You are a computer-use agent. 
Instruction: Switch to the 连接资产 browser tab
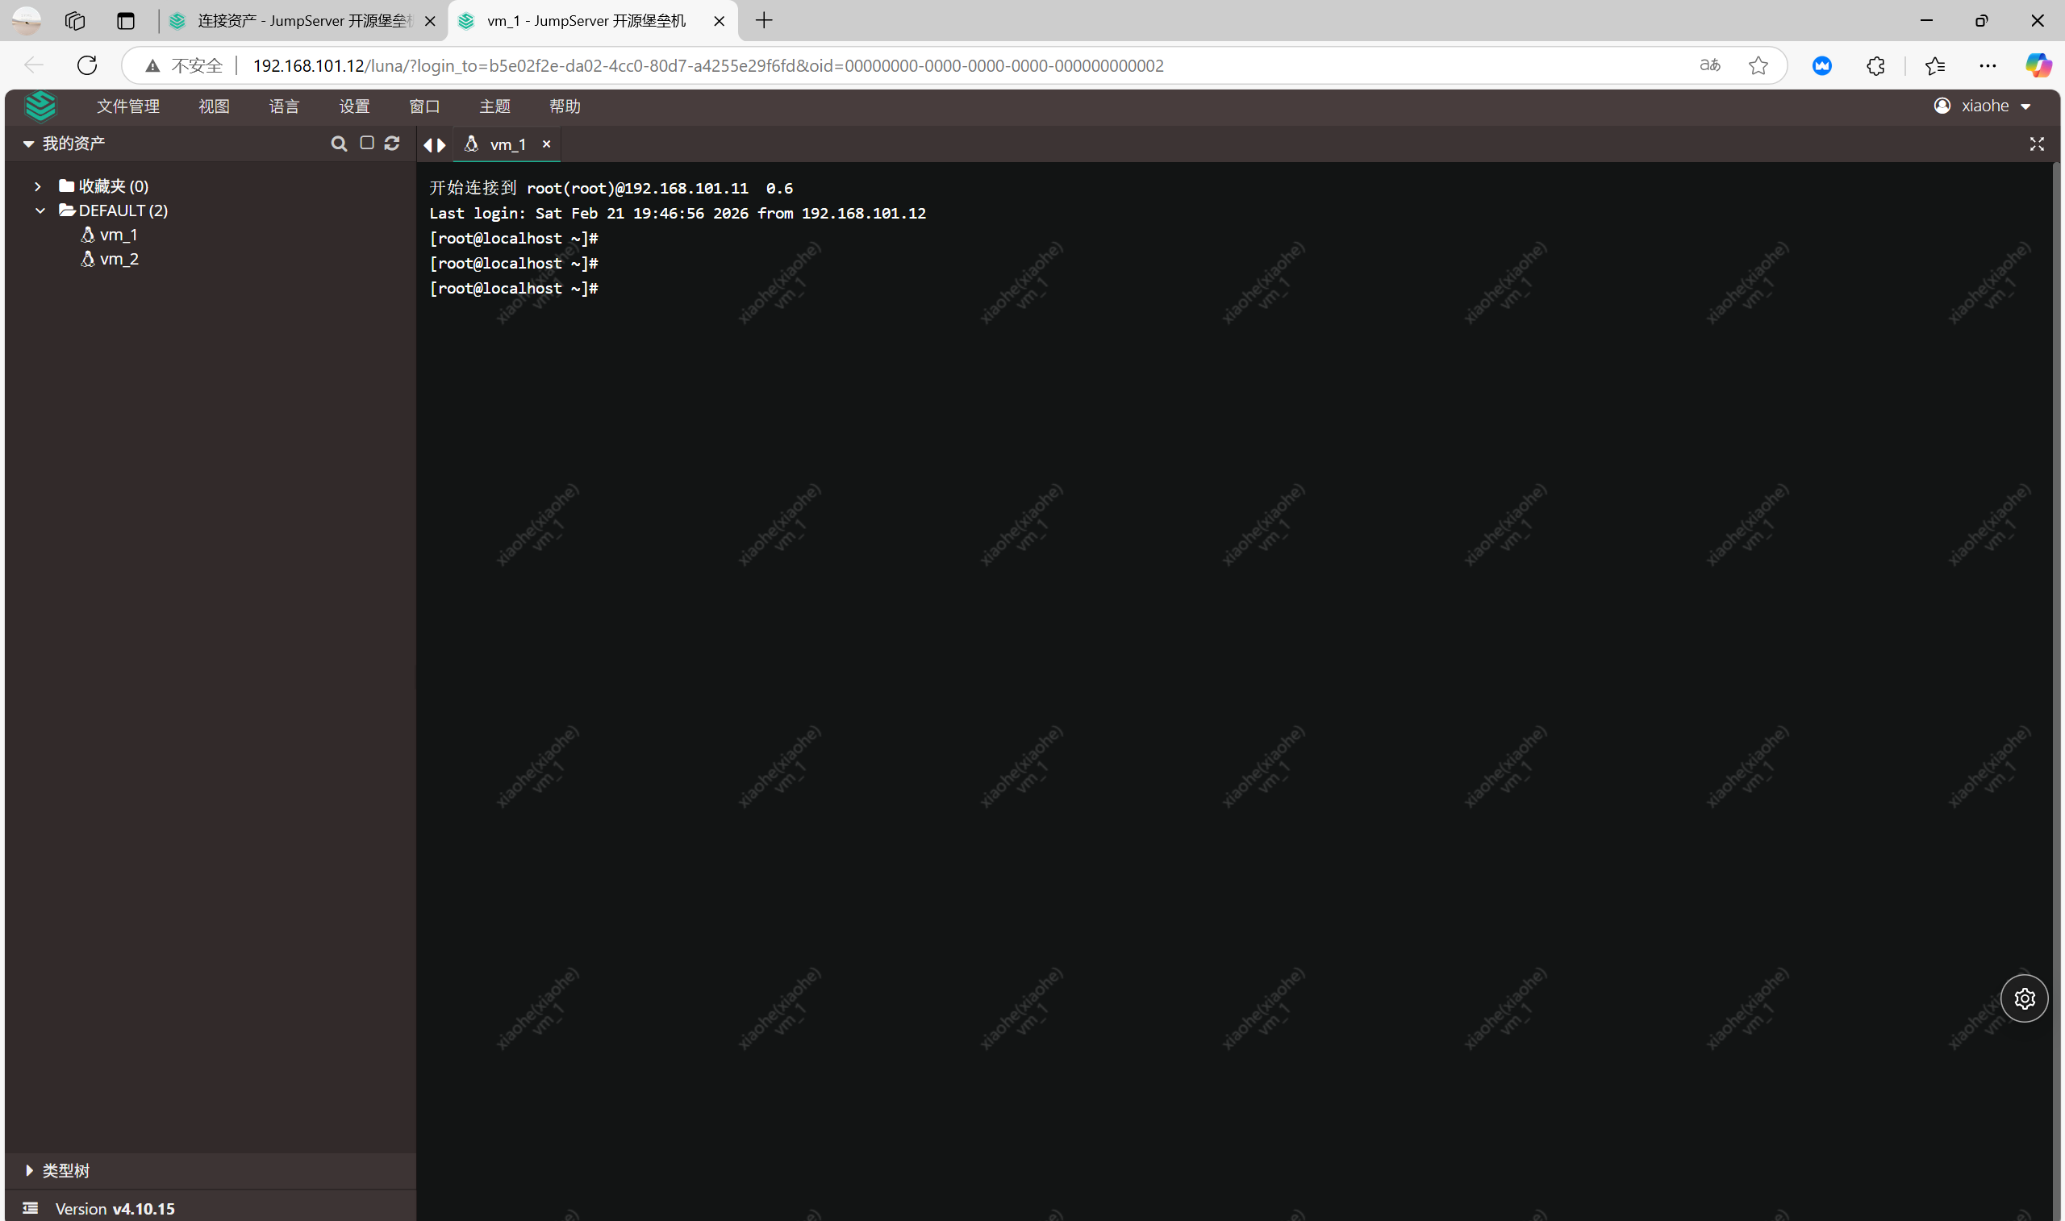(x=302, y=21)
